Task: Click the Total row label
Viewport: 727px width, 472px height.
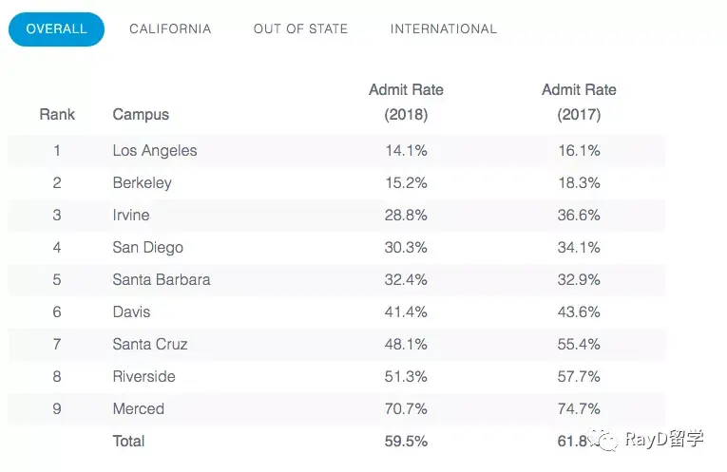Action: point(129,441)
